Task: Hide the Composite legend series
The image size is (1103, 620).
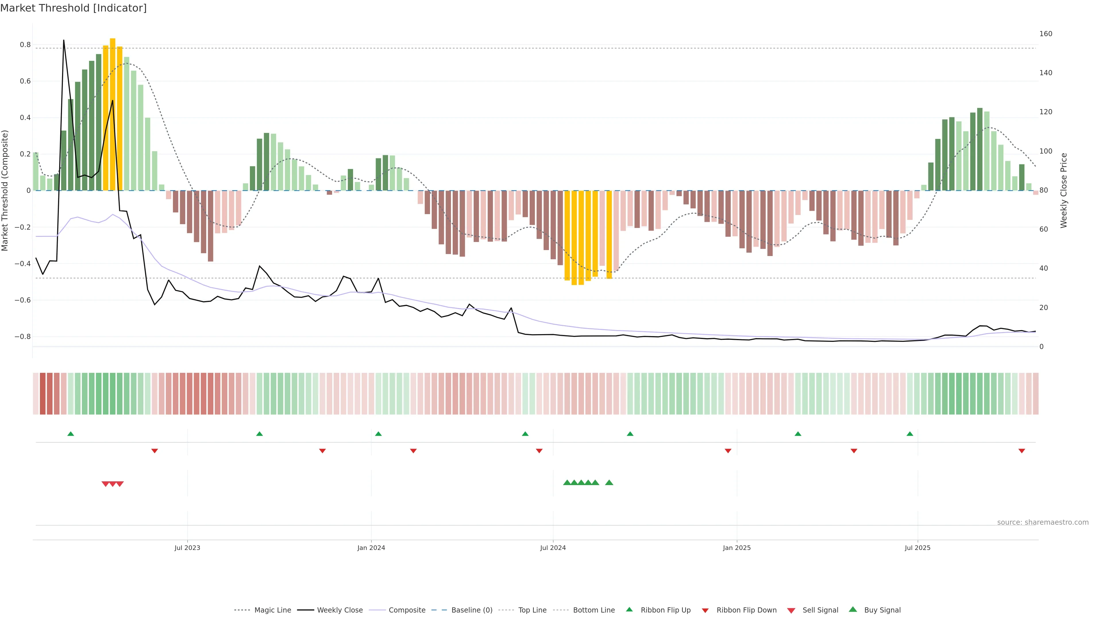Action: pos(407,610)
